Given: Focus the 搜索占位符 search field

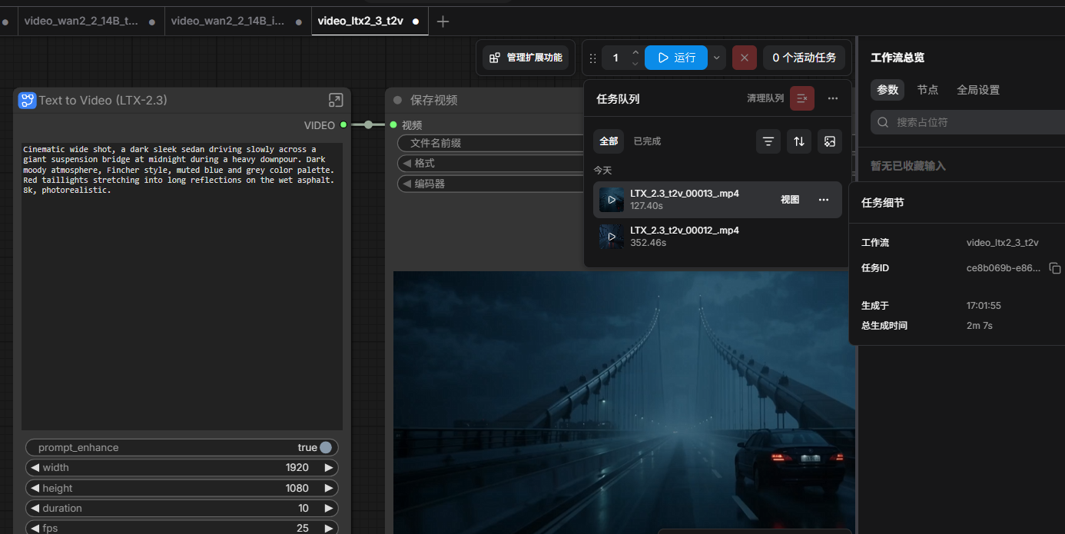Looking at the screenshot, I should coord(968,122).
